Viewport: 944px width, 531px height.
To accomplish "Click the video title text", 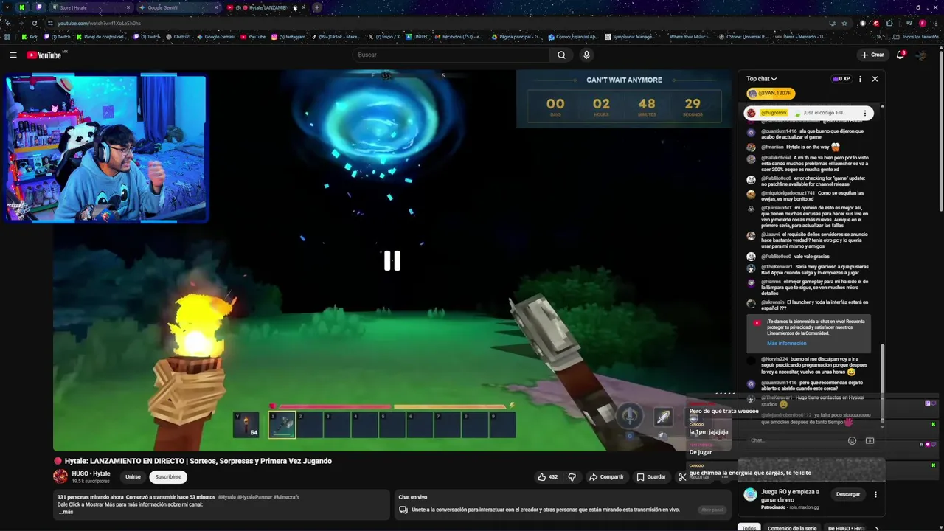I will (x=198, y=461).
